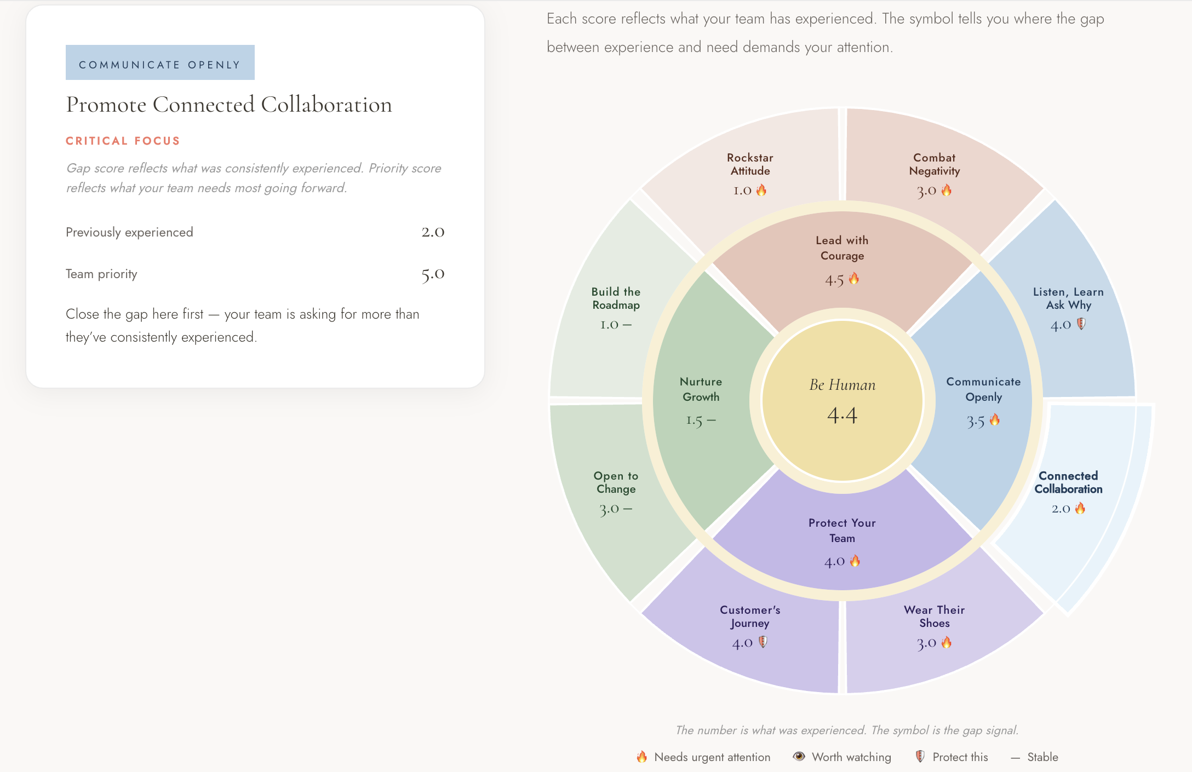Click the Team priority score row

pyautogui.click(x=255, y=274)
